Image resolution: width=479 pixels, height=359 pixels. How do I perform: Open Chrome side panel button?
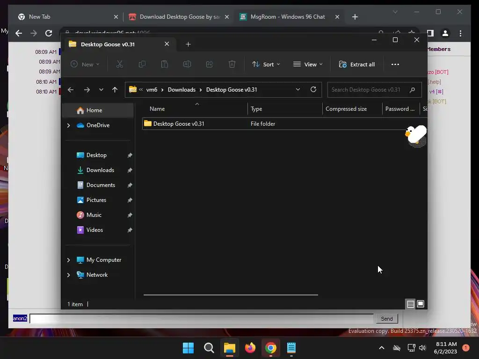(x=430, y=33)
